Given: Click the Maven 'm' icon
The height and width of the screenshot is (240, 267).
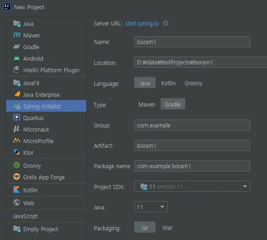Looking at the screenshot, I should click(x=17, y=35).
